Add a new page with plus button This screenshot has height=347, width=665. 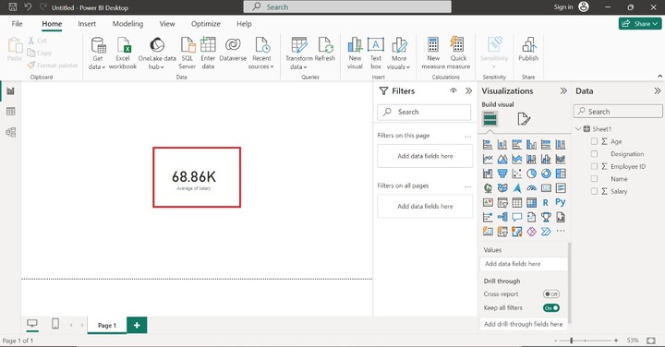[x=137, y=325]
